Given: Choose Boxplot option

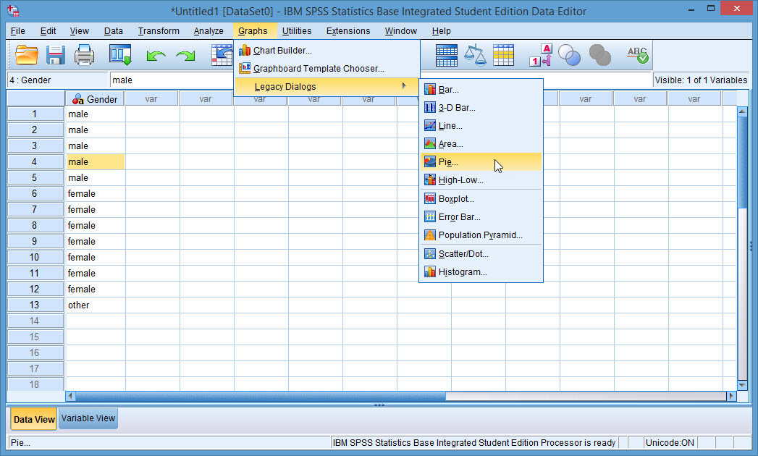Looking at the screenshot, I should (x=481, y=199).
